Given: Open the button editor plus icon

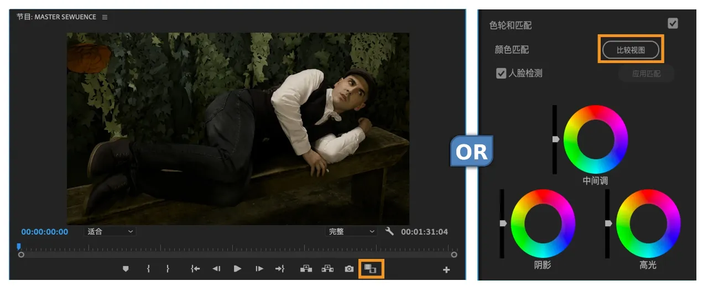Looking at the screenshot, I should click(x=446, y=270).
